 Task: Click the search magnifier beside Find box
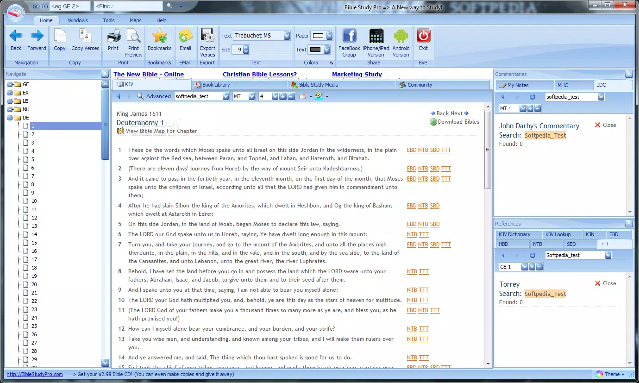click(x=169, y=6)
